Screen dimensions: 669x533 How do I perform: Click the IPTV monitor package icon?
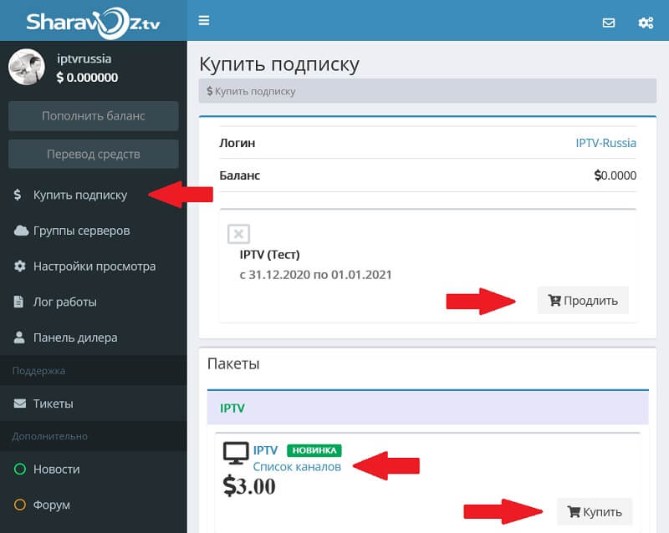coord(236,454)
